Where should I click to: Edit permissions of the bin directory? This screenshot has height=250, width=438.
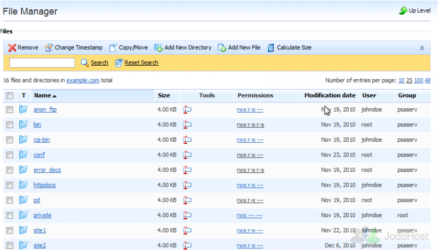tap(250, 125)
